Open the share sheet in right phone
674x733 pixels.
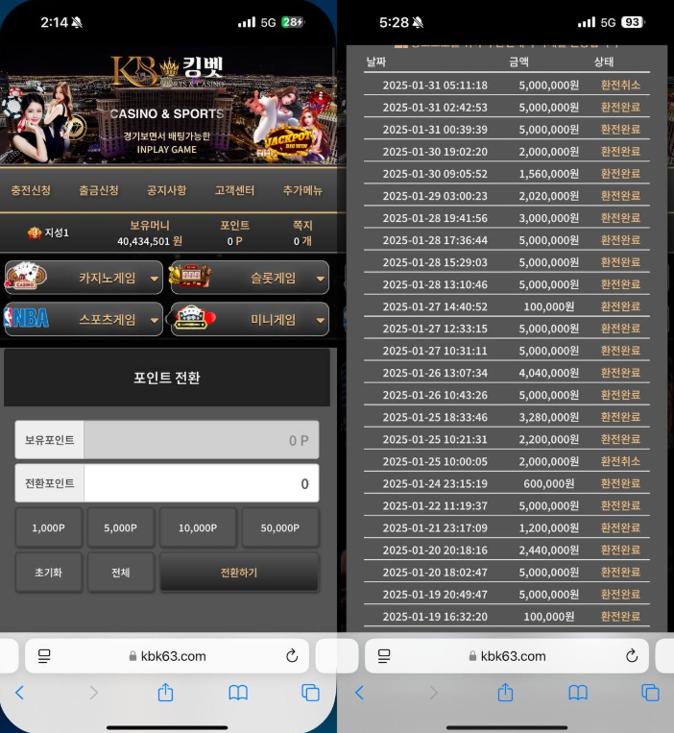pyautogui.click(x=505, y=692)
